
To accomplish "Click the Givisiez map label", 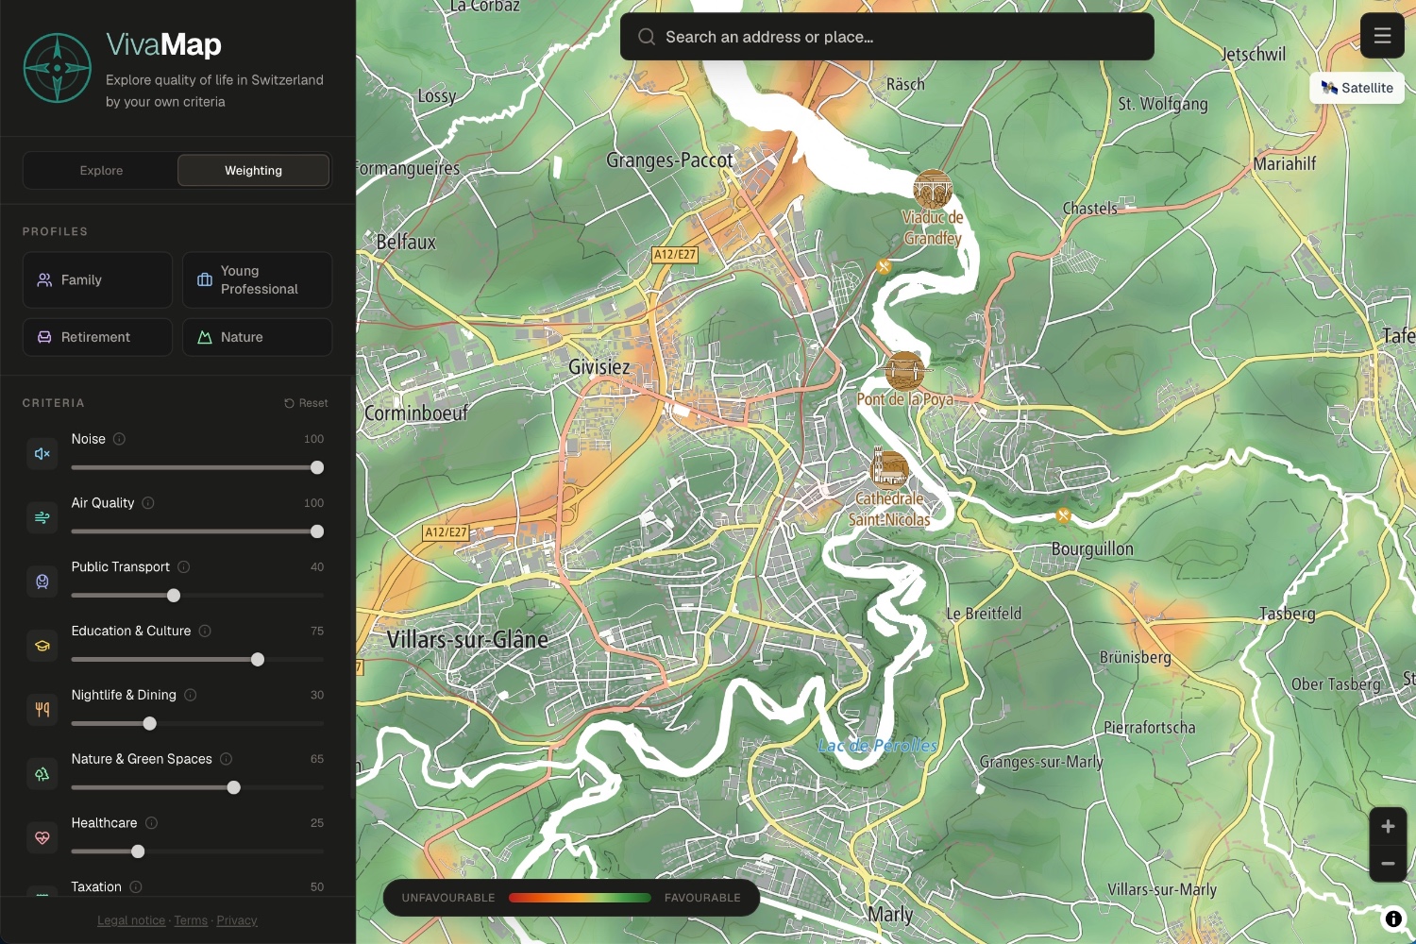I will click(598, 367).
